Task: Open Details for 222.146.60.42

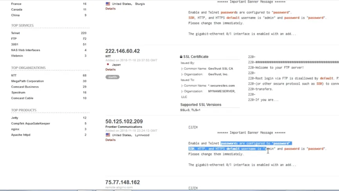Action: [111, 70]
